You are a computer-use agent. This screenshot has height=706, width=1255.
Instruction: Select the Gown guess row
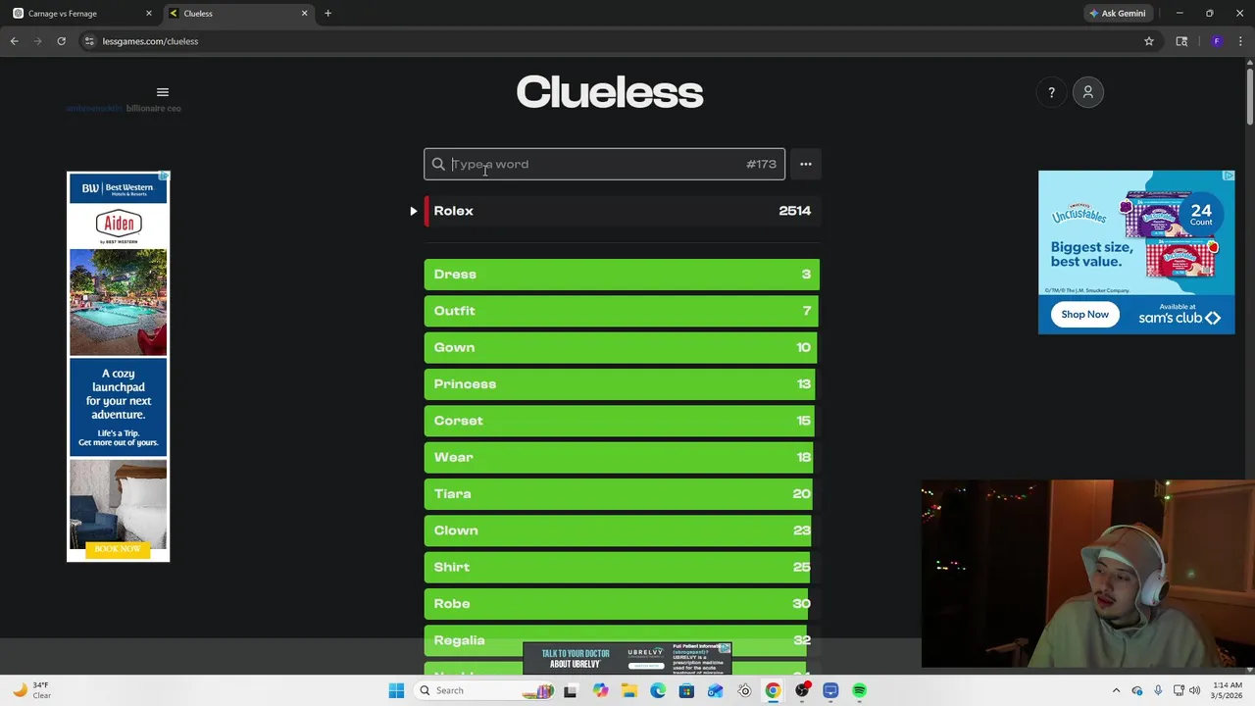pyautogui.click(x=622, y=347)
